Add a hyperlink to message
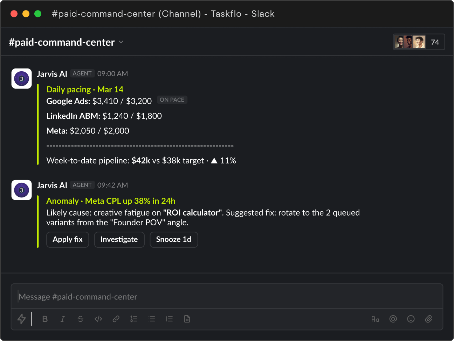 pyautogui.click(x=116, y=319)
